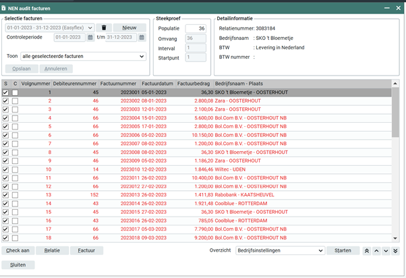The image size is (406, 278).
Task: Jump to first record with double-up arrow
Action: (x=366, y=250)
